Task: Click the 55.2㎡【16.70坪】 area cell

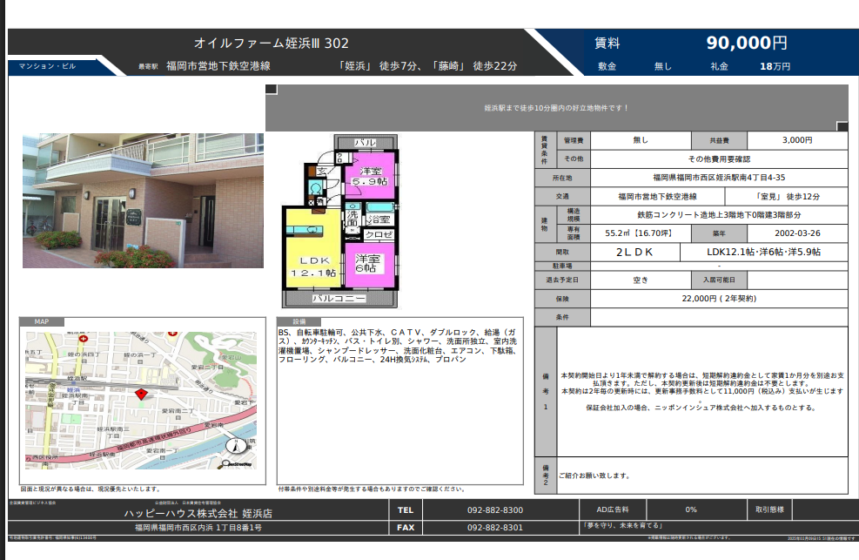Action: (x=641, y=233)
